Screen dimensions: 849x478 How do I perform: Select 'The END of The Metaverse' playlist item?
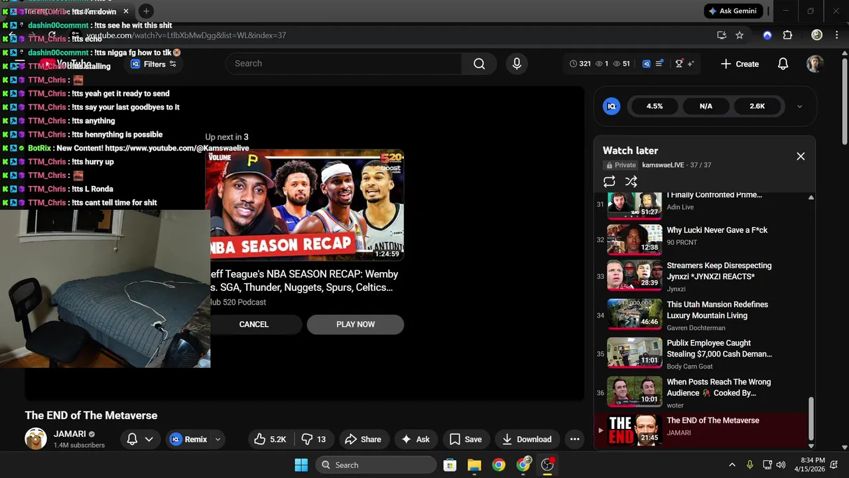[x=700, y=430]
